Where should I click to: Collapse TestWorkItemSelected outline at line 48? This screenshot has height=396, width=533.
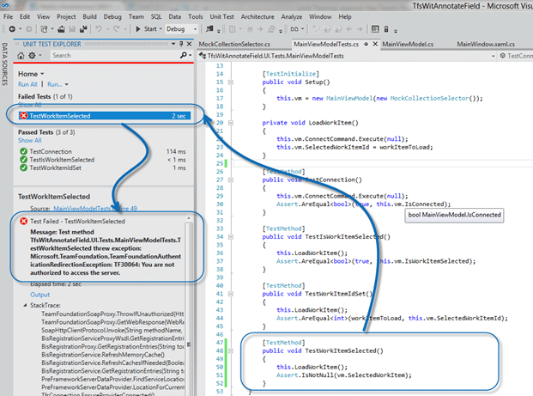231,350
